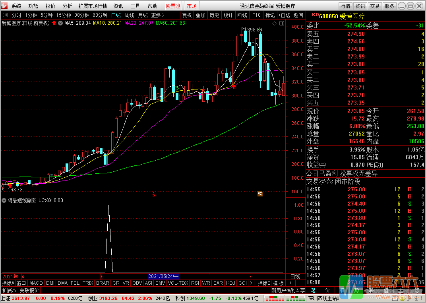Select the 分时 period view
This screenshot has height=303, width=426.
coord(17,15)
